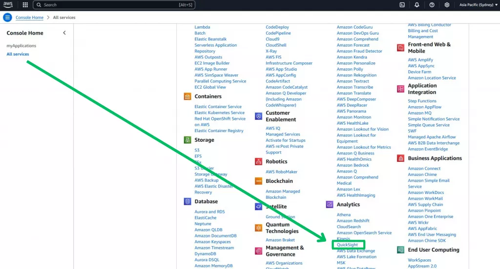Open the notifications bell
The image size is (500, 269).
tap(417, 5)
